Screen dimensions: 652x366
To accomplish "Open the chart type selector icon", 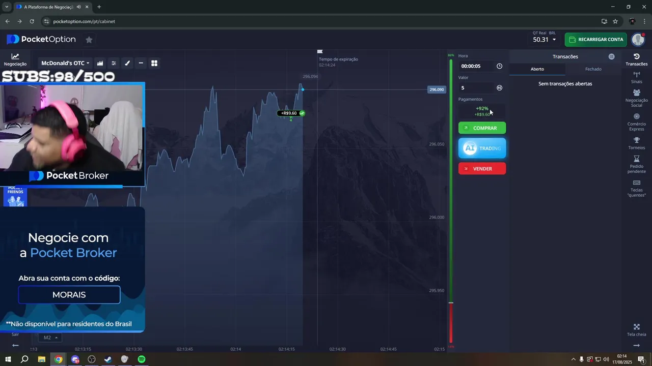I will (100, 63).
